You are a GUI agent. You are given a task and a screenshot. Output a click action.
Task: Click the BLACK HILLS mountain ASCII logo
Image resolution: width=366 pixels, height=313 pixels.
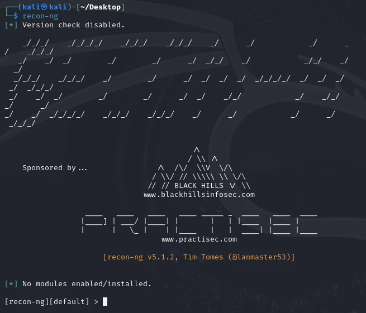(199, 168)
